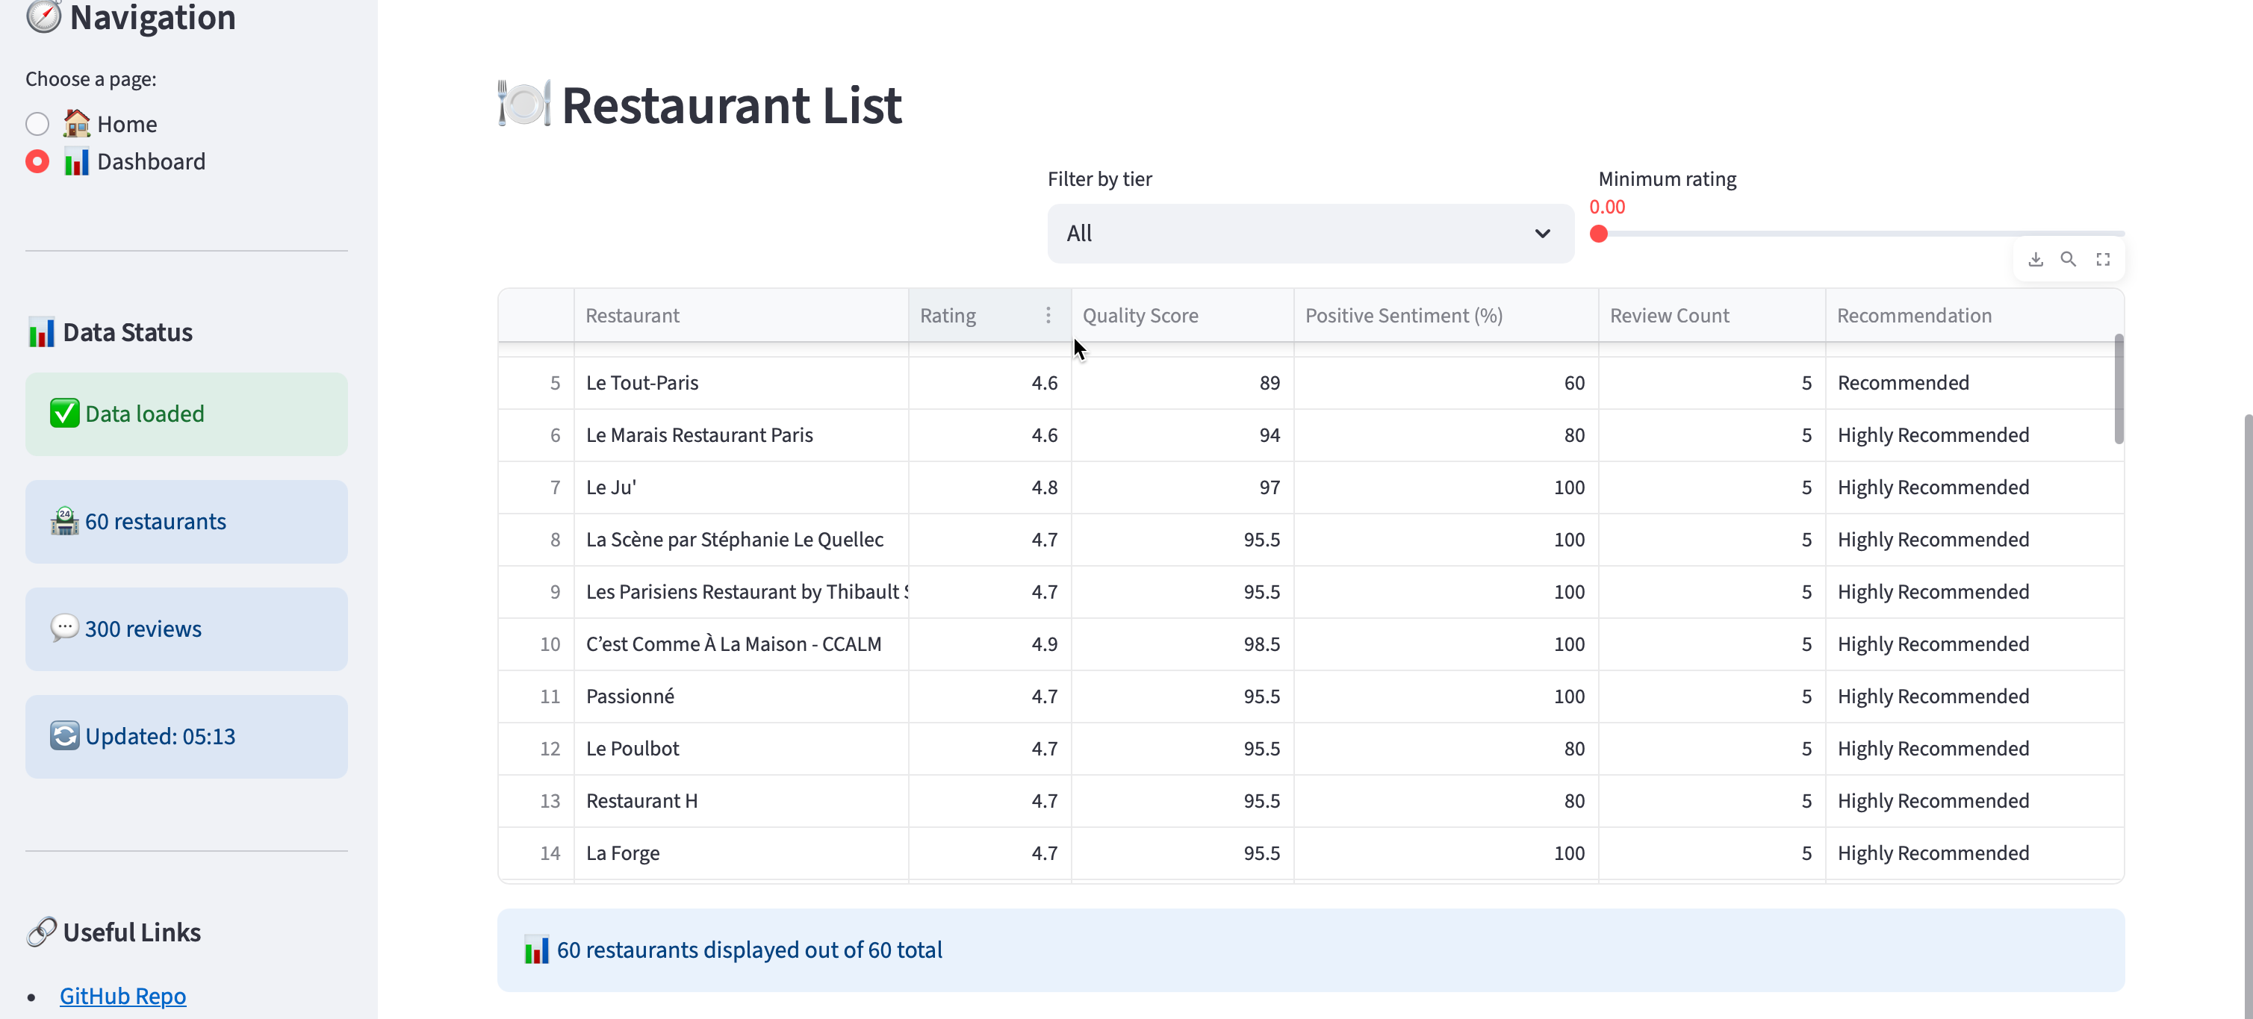Open the Rating column menu dots

point(1048,315)
